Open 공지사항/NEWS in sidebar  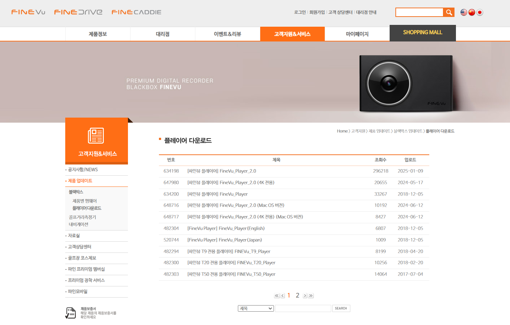pos(83,170)
